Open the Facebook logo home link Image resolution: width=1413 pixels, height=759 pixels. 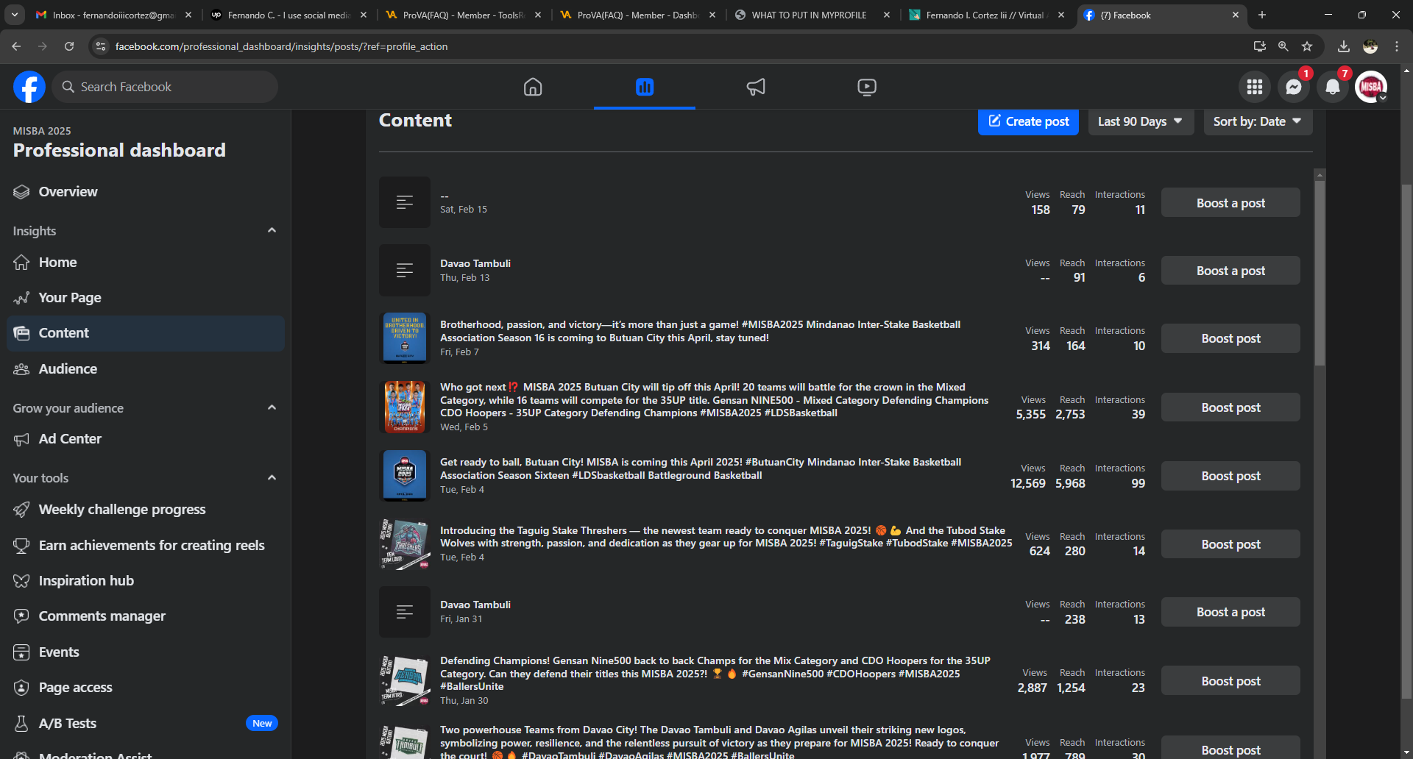(x=29, y=87)
